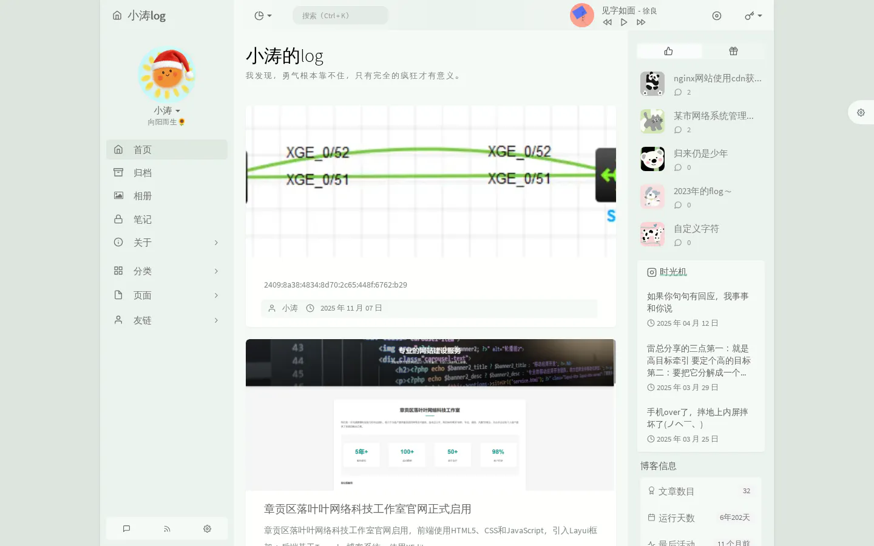This screenshot has width=874, height=546.
Task: Open popular post nginx网站使用cdn获...
Action: (717, 78)
